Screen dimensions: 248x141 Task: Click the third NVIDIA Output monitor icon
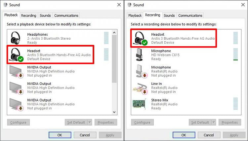click(16, 105)
